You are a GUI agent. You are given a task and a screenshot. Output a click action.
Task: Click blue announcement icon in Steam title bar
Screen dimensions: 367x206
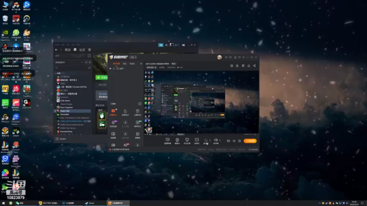pyautogui.click(x=161, y=45)
